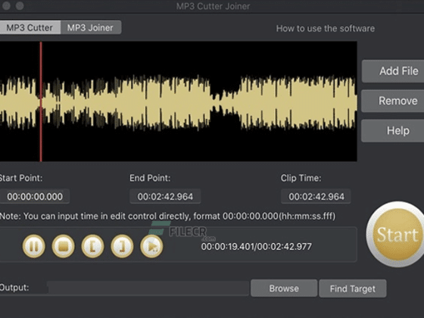Screen dimensions: 424x318
Task: Click the MP3 Cutter Joiner window title
Action: pyautogui.click(x=213, y=6)
